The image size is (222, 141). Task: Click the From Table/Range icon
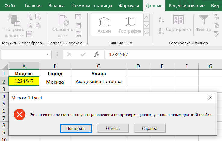(x=29, y=34)
